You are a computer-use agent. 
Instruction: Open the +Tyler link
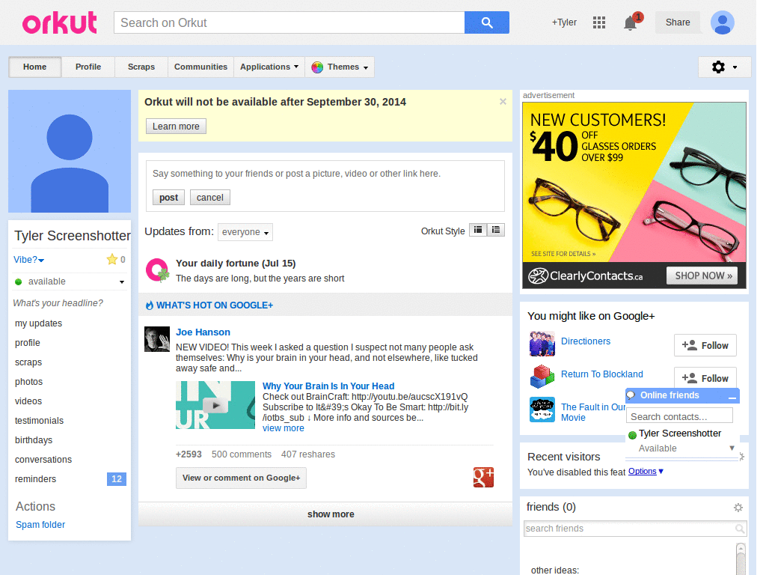tap(564, 22)
